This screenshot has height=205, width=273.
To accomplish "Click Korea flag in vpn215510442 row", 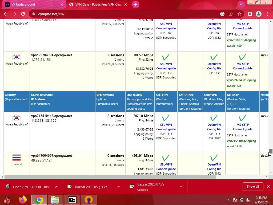I will point(17,118).
